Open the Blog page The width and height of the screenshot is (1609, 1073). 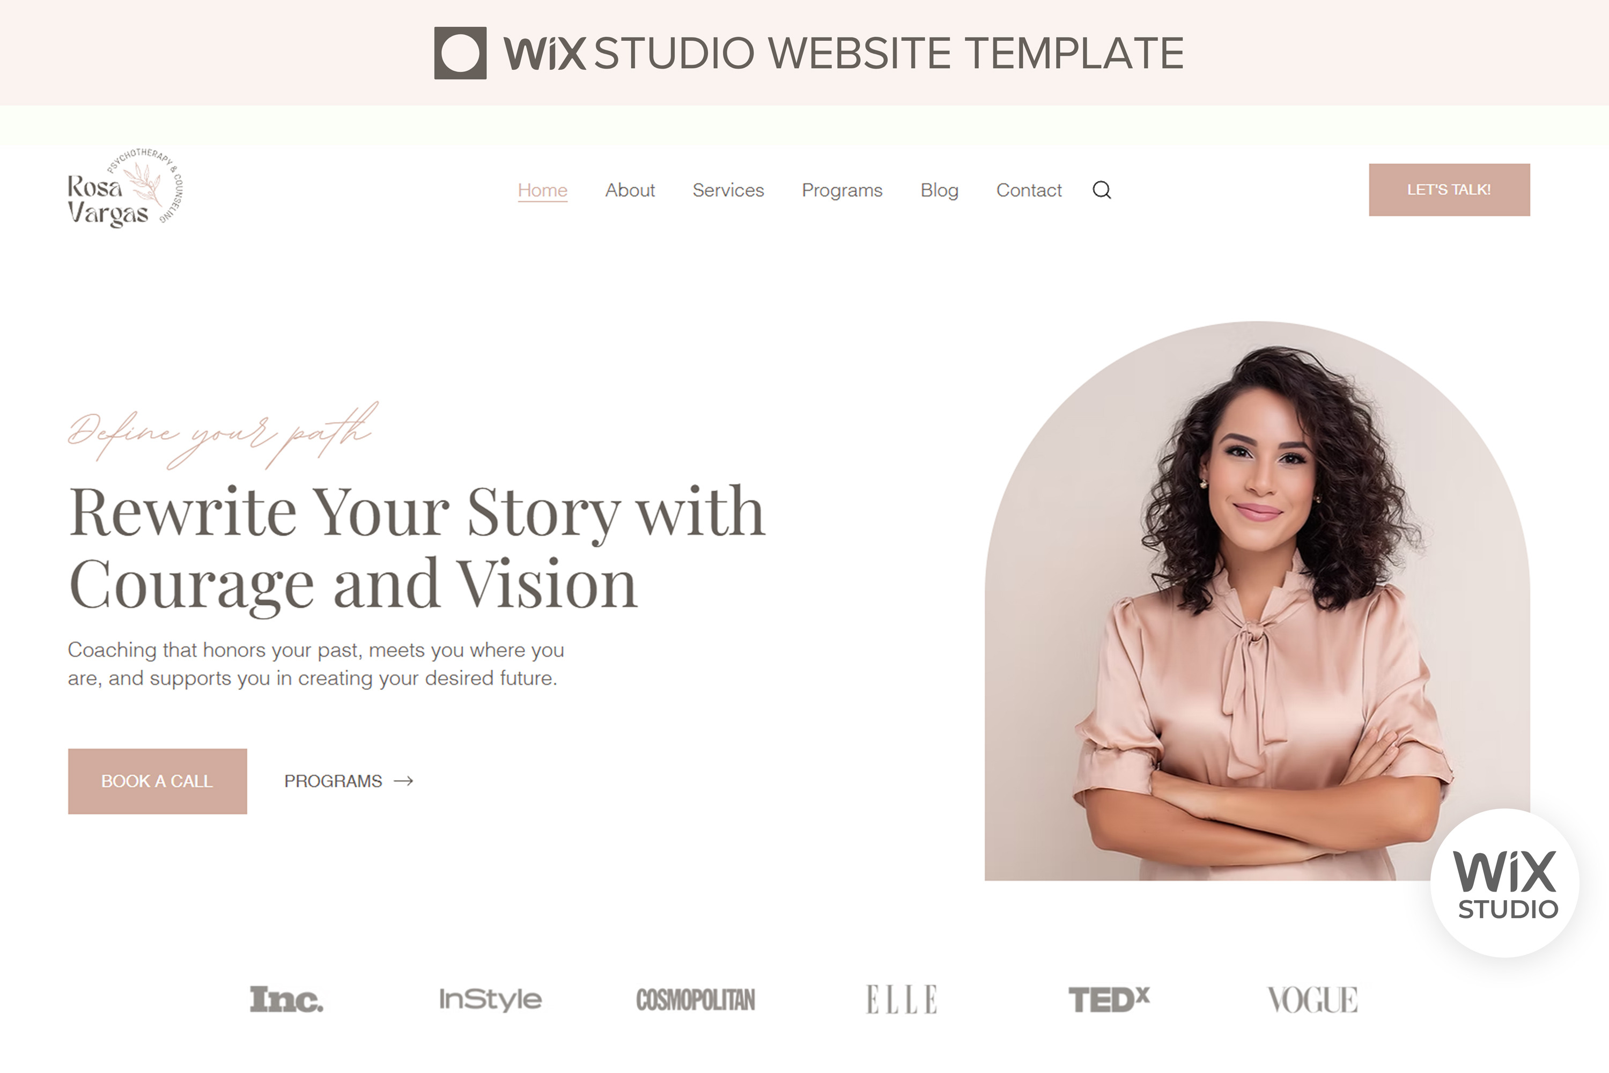(x=939, y=191)
